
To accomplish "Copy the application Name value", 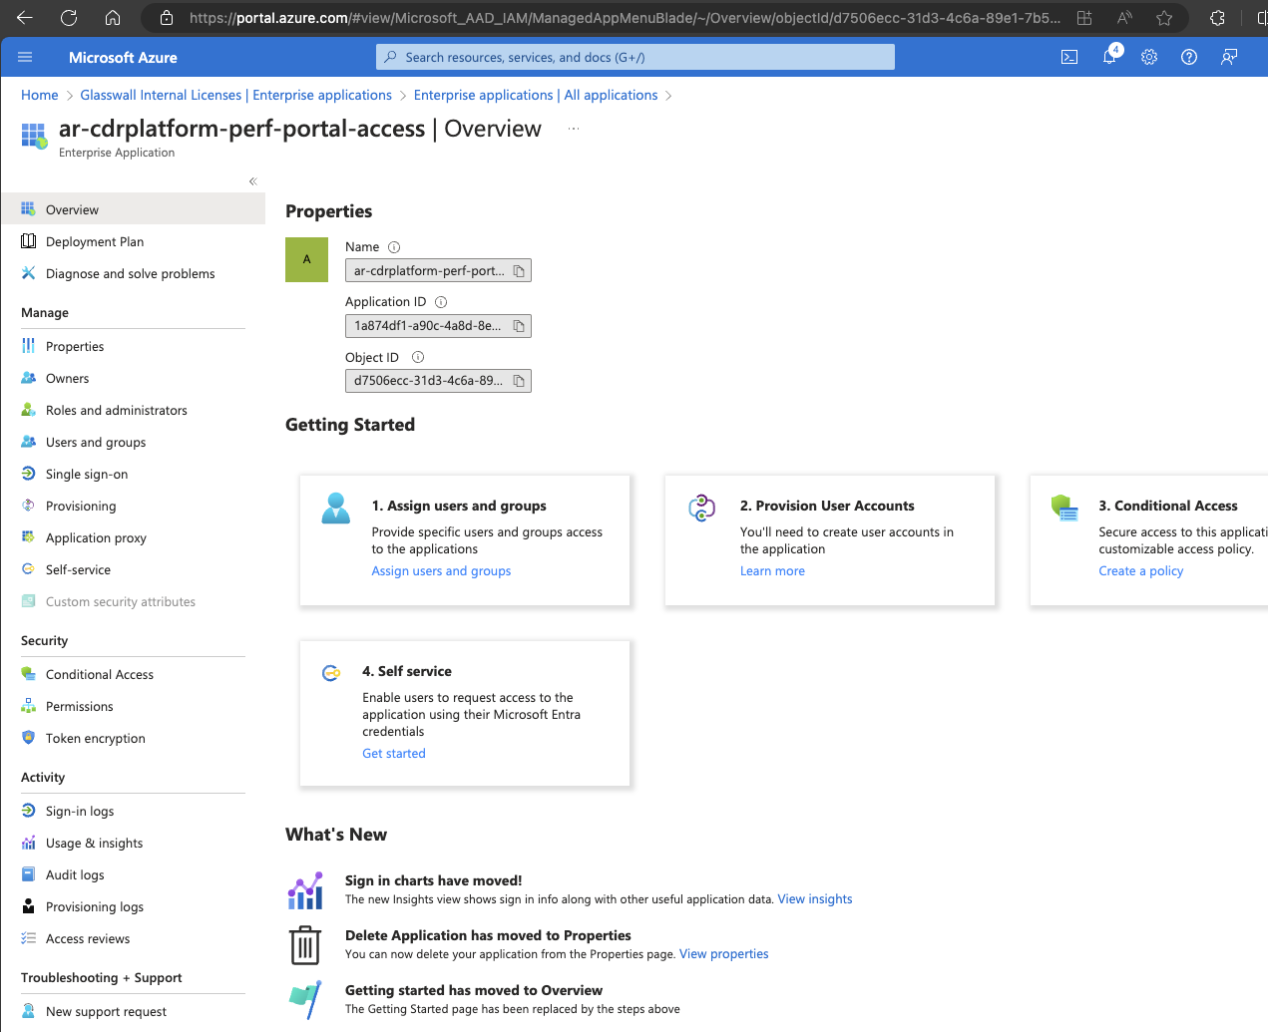I will pyautogui.click(x=519, y=271).
